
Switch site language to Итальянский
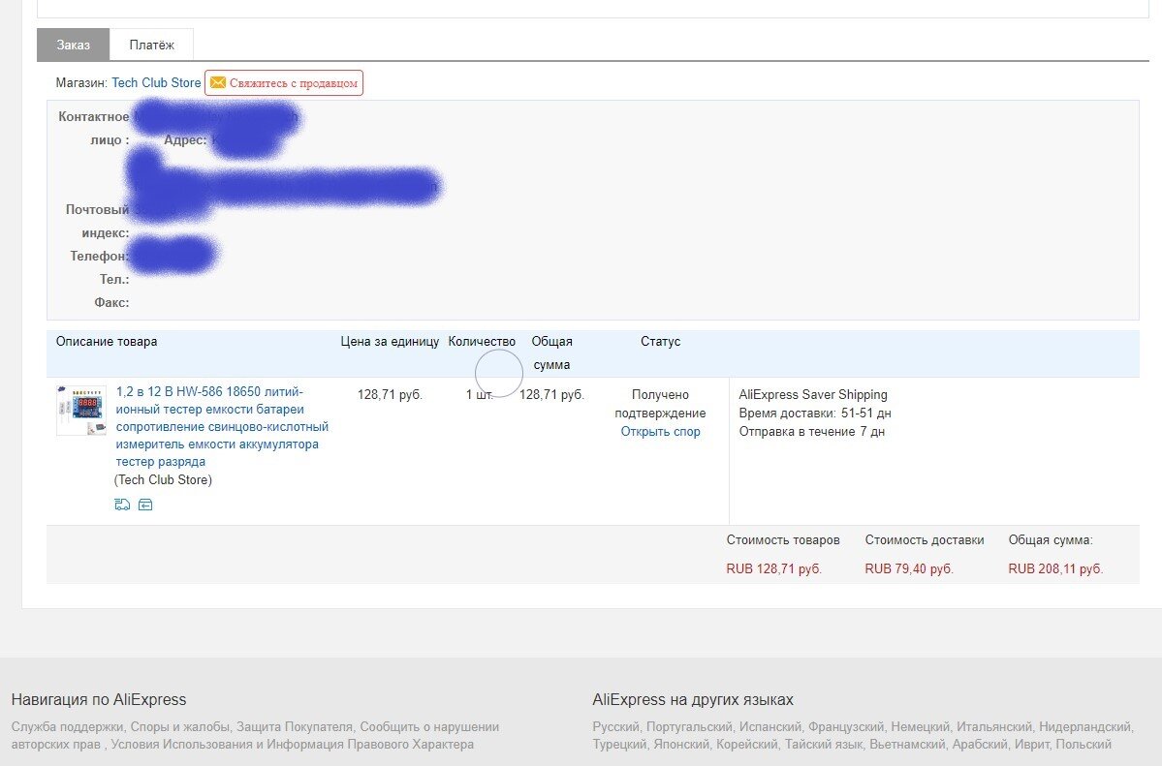tap(993, 726)
